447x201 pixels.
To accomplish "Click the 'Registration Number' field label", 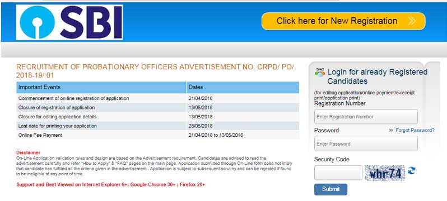I will tap(340, 103).
